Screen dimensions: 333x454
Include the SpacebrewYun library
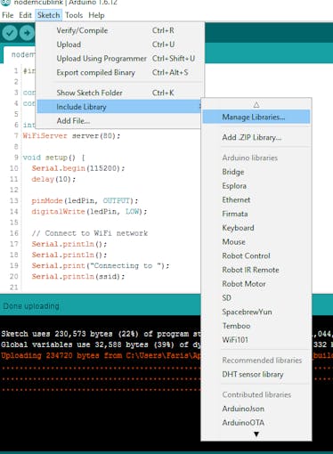pyautogui.click(x=256, y=312)
